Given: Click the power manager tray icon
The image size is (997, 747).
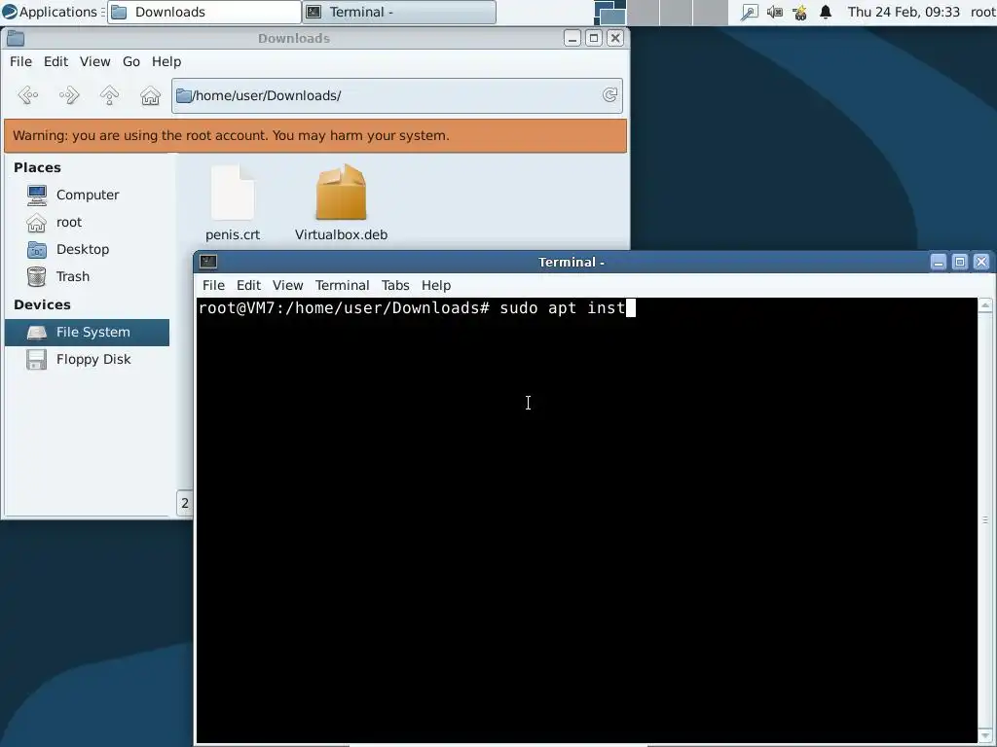Looking at the screenshot, I should coord(800,12).
